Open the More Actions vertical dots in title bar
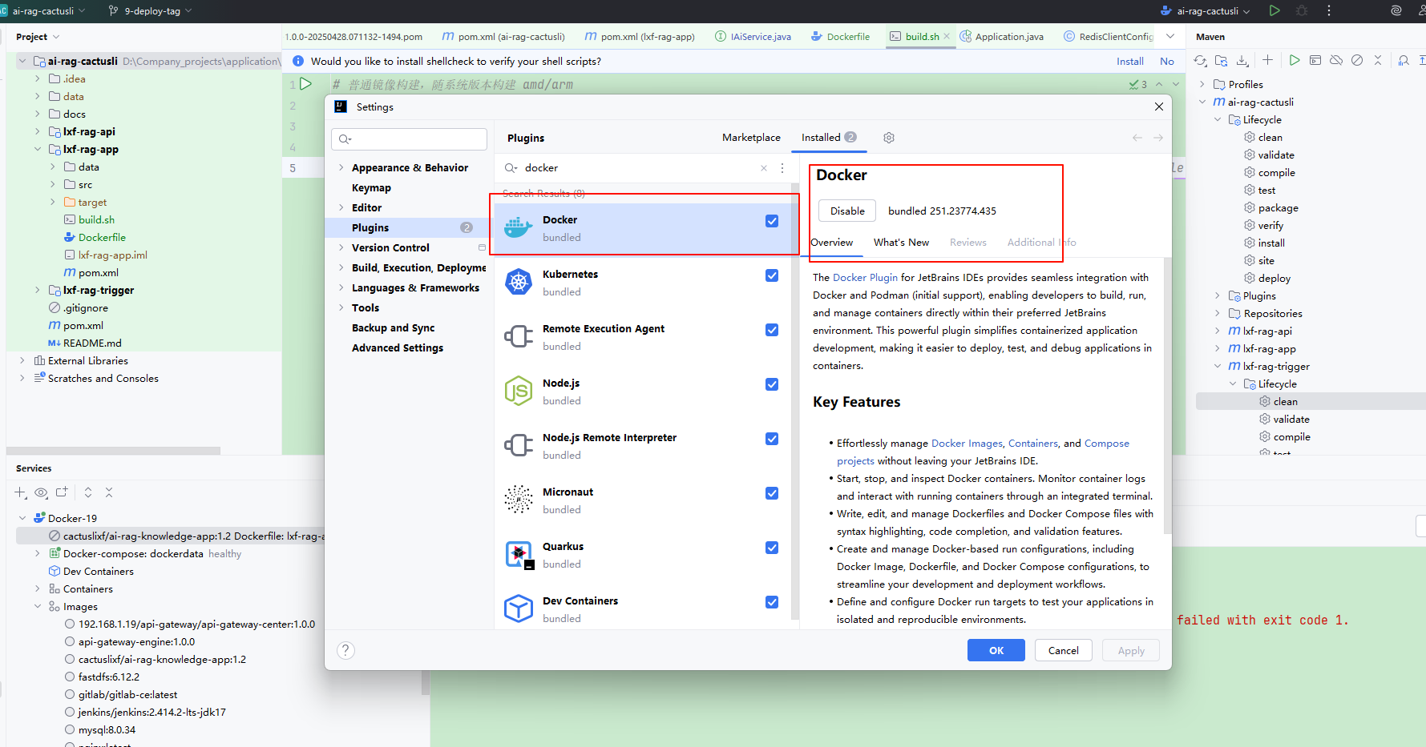This screenshot has width=1426, height=747. [x=1329, y=10]
